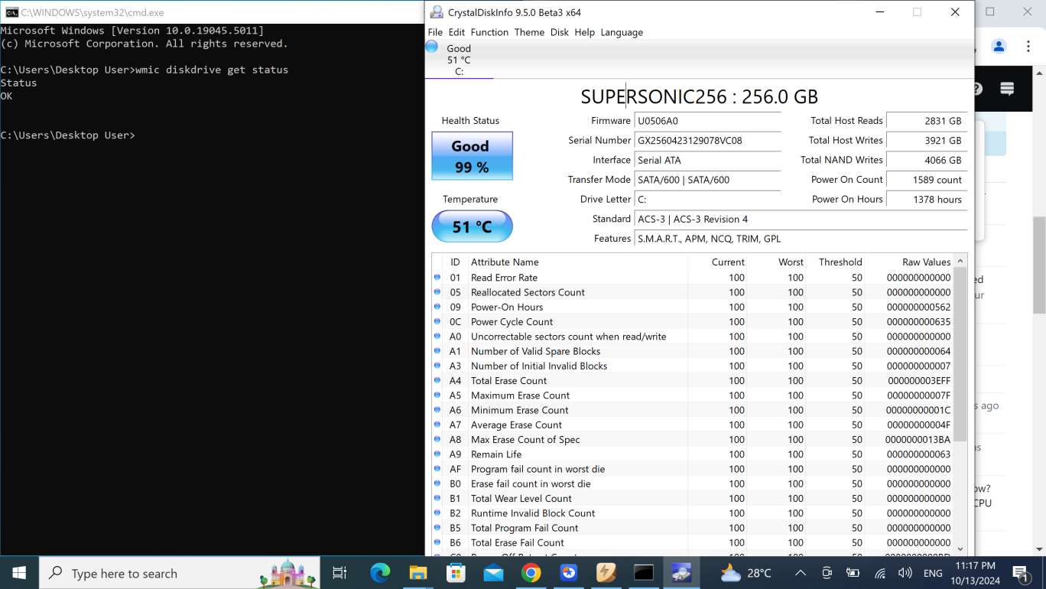Click the Good 99 % health status button
The width and height of the screenshot is (1046, 589).
[472, 156]
